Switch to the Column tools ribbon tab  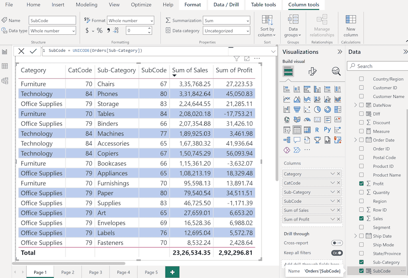[x=304, y=5]
